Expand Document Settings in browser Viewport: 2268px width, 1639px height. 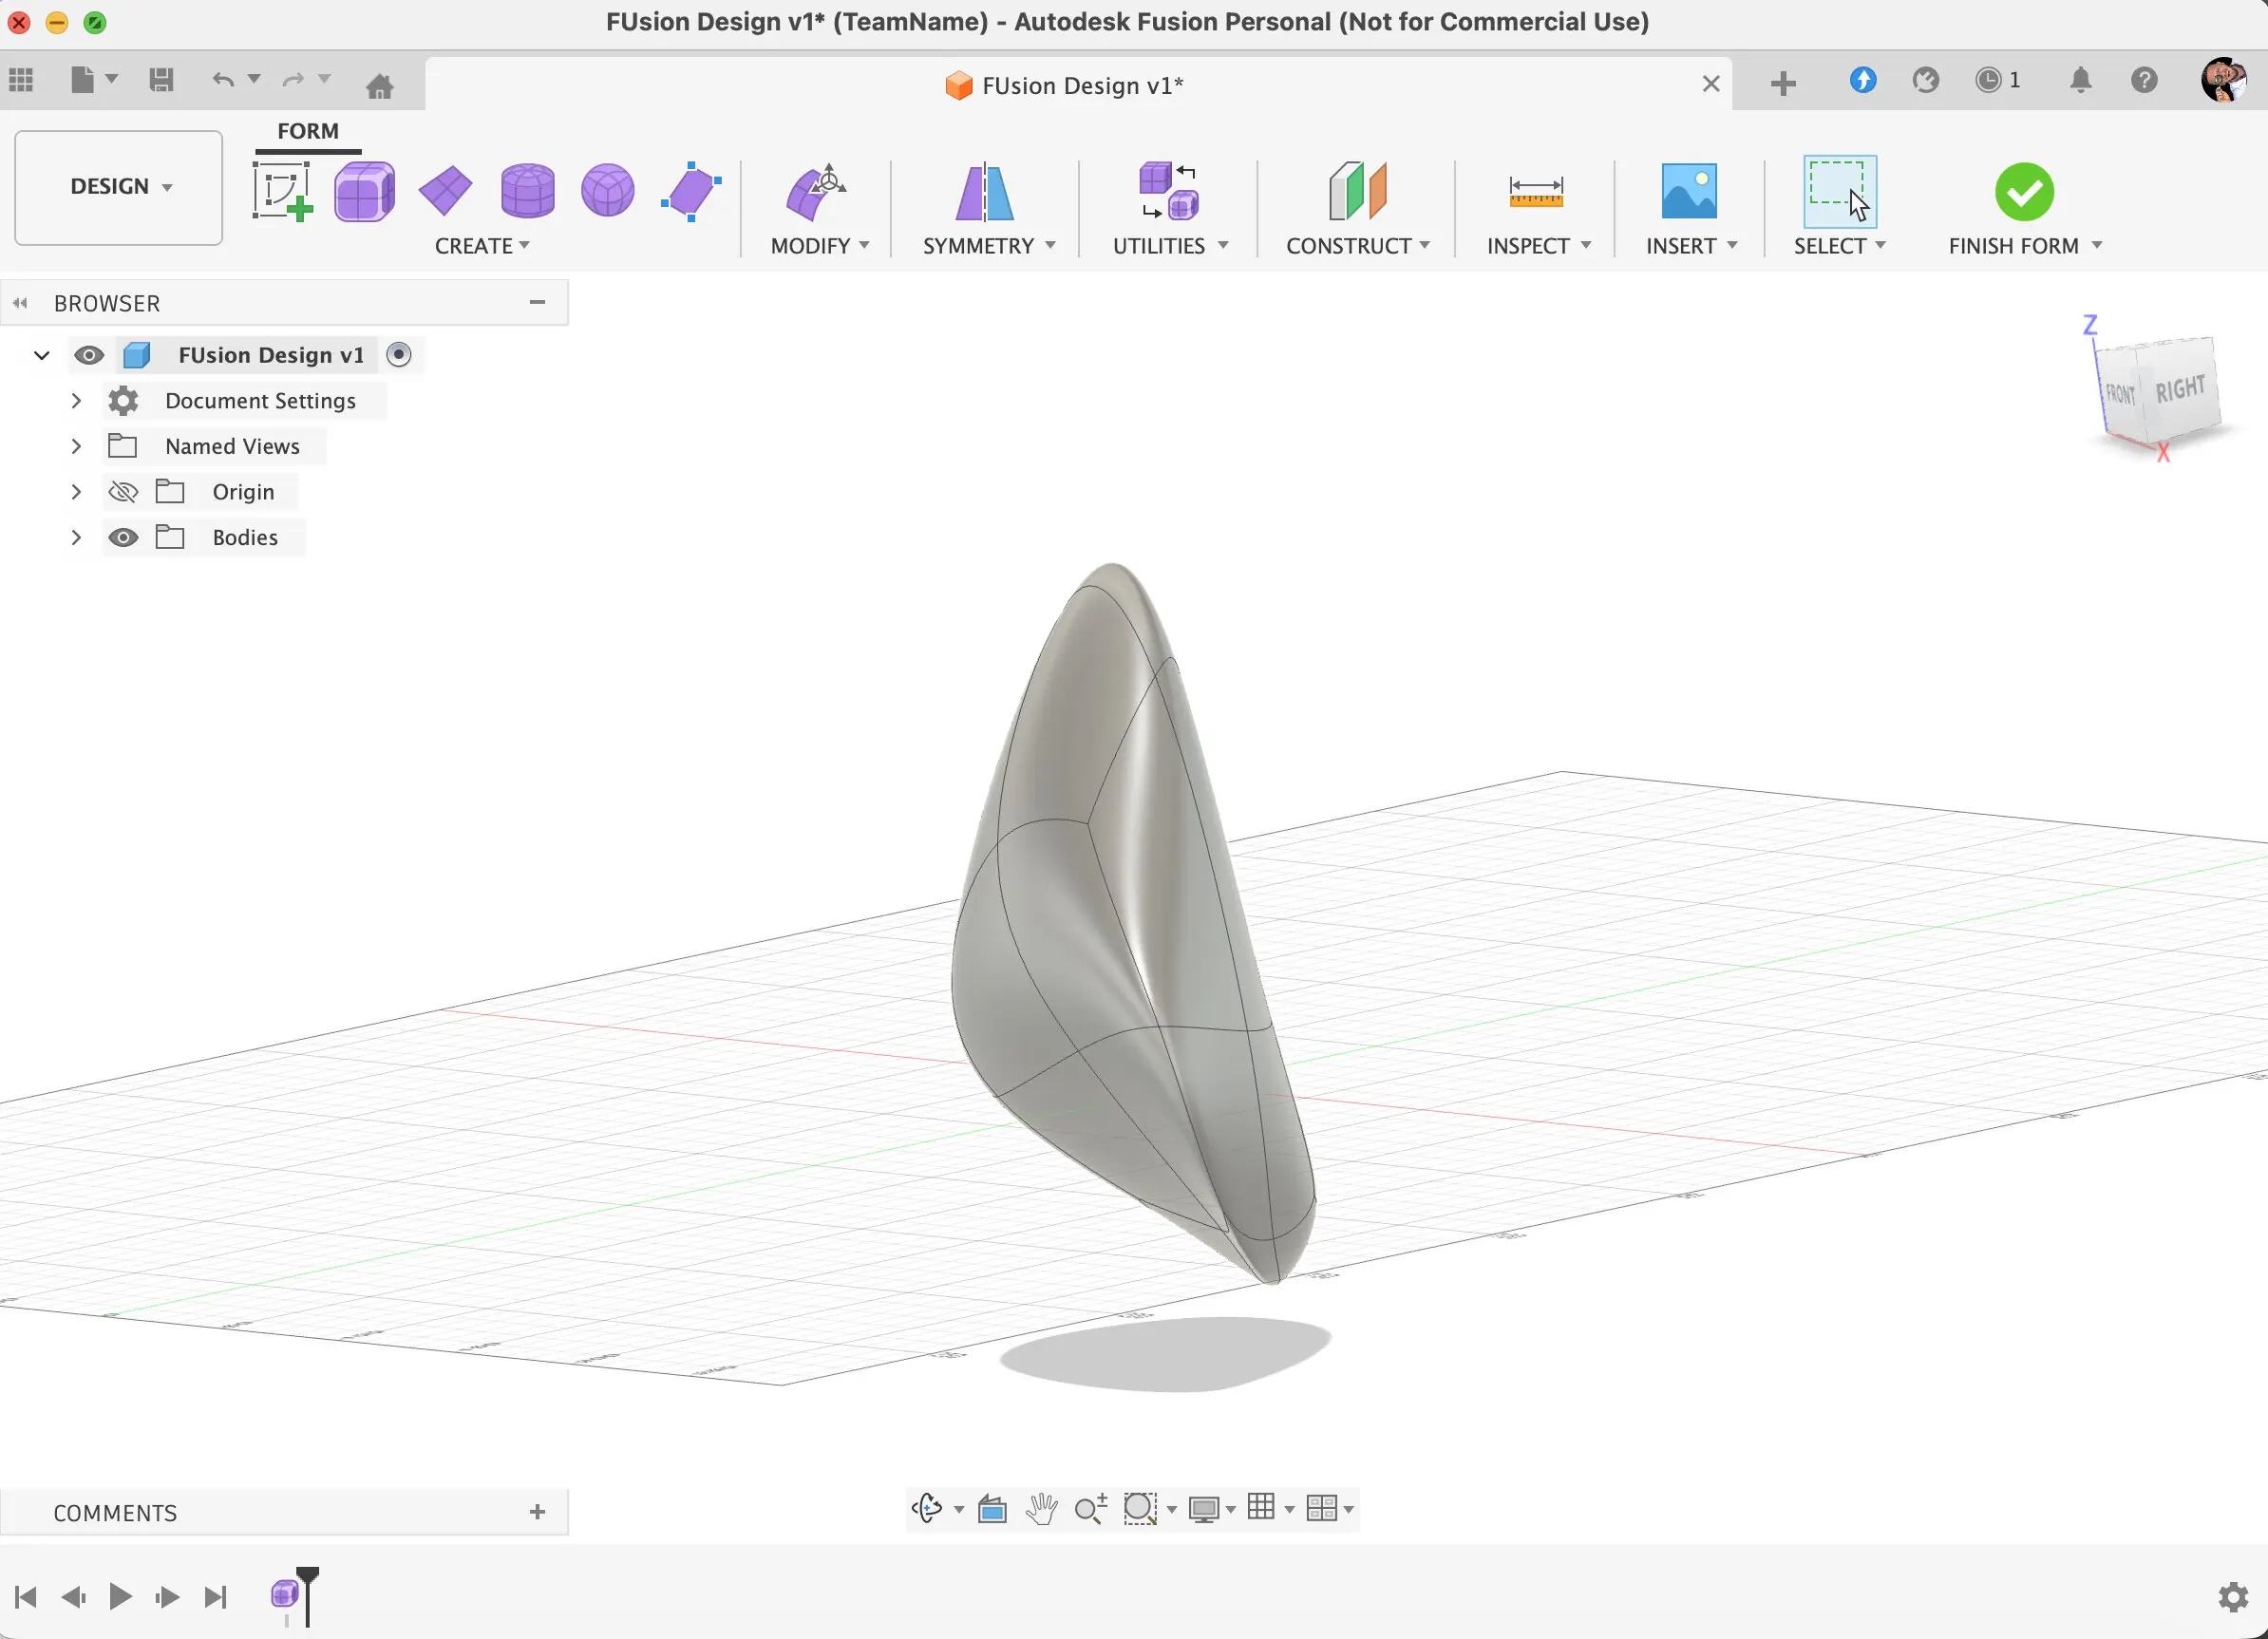tap(76, 400)
